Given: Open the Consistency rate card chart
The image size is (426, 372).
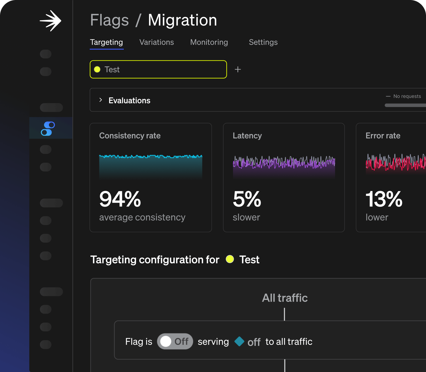Looking at the screenshot, I should (x=151, y=167).
